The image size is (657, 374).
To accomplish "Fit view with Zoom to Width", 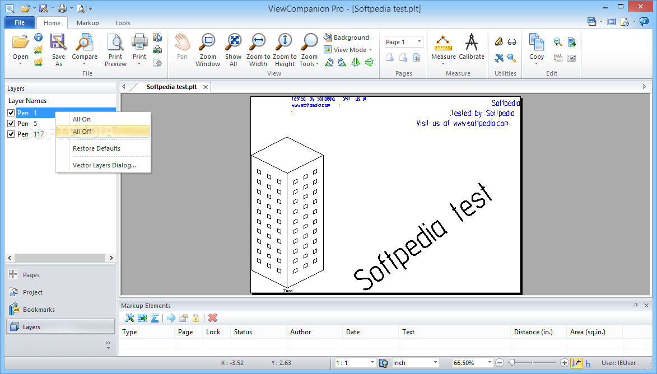I will pyautogui.click(x=258, y=50).
